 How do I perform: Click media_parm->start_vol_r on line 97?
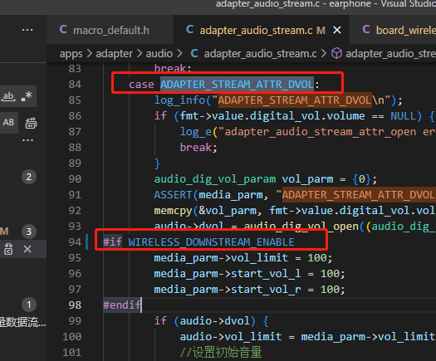point(228,290)
